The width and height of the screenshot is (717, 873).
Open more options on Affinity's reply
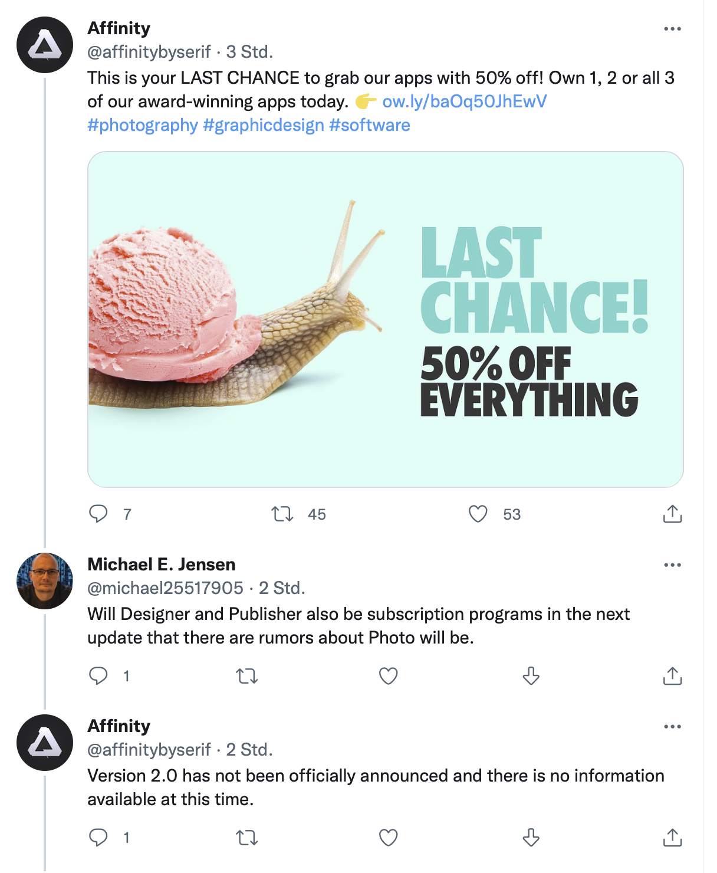click(672, 727)
